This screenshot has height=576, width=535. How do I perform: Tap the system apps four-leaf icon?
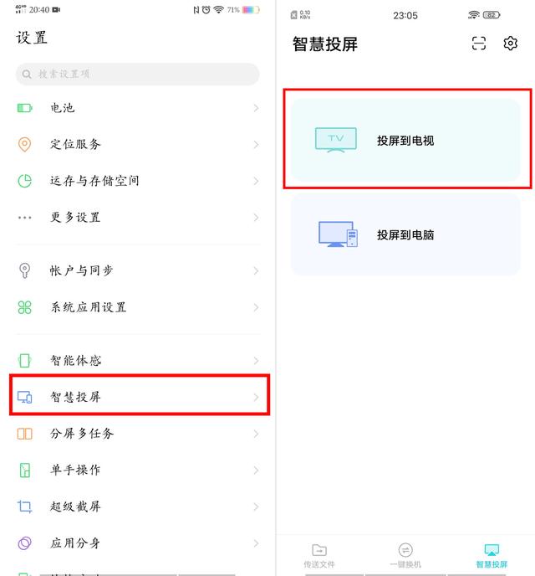[25, 307]
